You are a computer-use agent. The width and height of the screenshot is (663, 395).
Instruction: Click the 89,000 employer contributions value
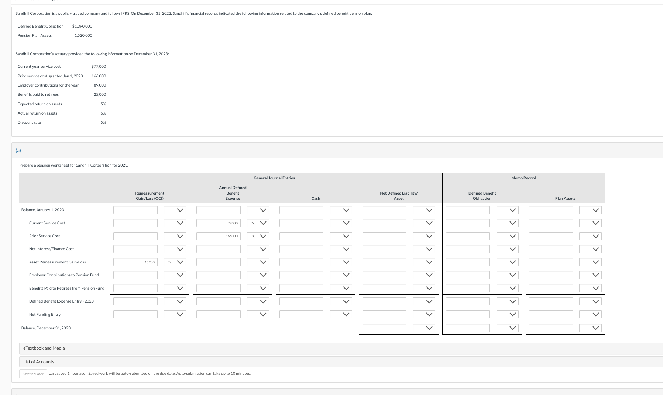coord(100,85)
